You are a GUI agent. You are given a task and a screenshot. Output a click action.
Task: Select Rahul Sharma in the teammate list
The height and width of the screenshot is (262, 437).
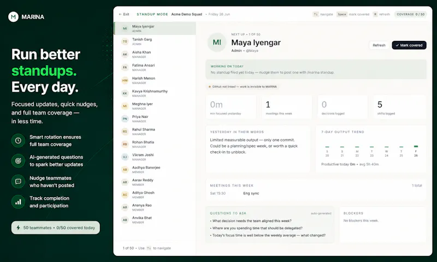[155, 132]
